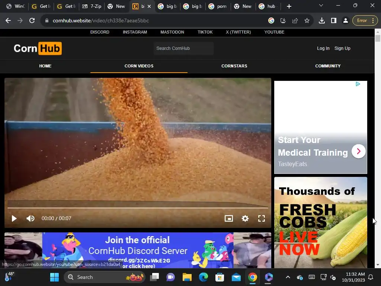Open the tab search dropdown
The width and height of the screenshot is (381, 286).
coord(321,5)
